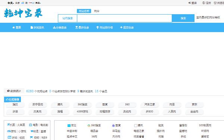The width and height of the screenshot is (224, 140).
Task: Click the film icon beside 电影
Action: [31, 125]
